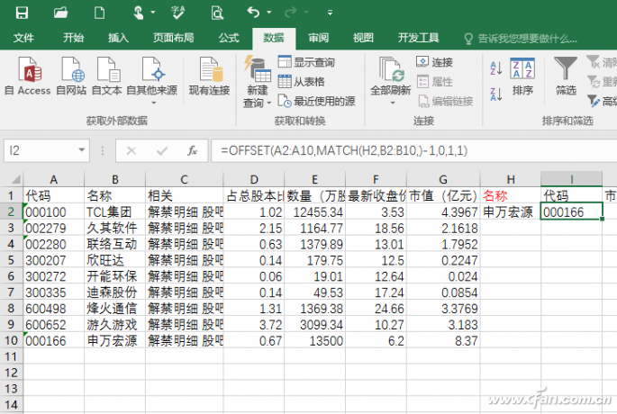Switch to the 开发工具 ribbon tab

pyautogui.click(x=418, y=38)
